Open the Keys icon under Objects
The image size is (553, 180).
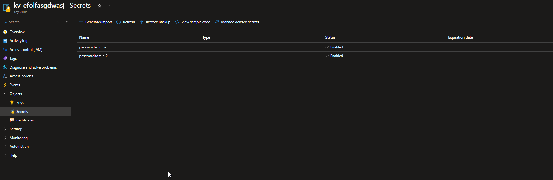(x=12, y=103)
